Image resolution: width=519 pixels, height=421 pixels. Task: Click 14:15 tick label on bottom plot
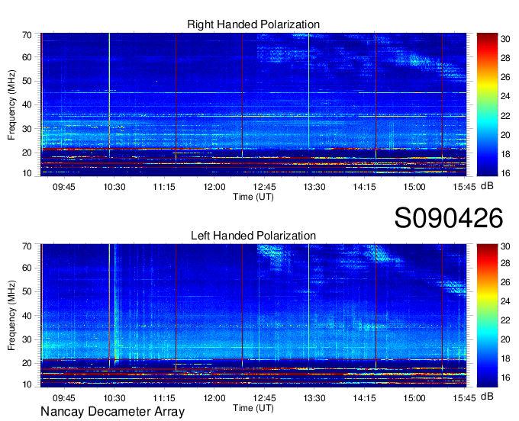364,398
